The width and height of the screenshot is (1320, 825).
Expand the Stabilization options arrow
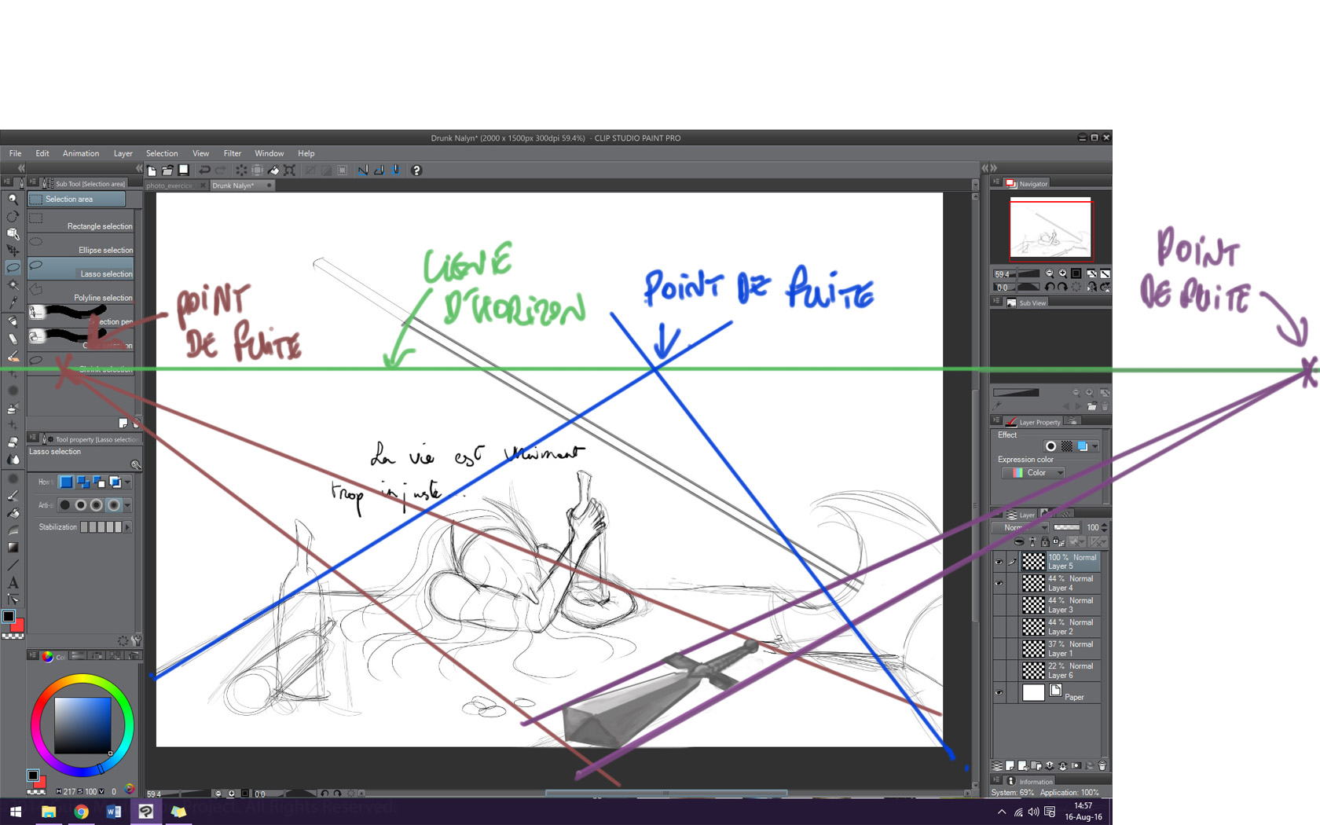[127, 527]
